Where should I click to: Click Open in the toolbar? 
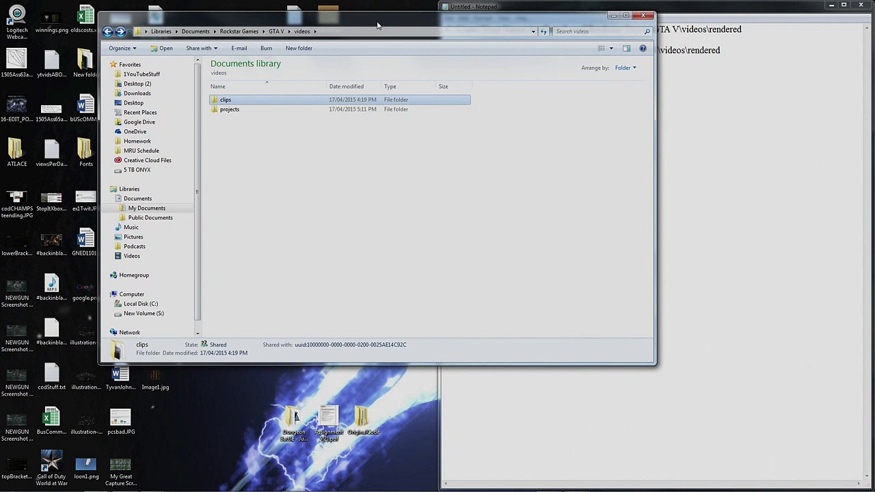(x=161, y=49)
